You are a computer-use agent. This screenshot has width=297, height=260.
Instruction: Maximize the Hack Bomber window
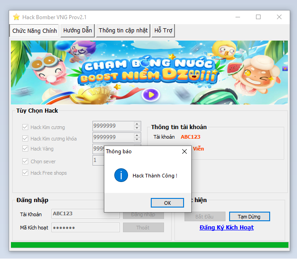click(x=258, y=17)
